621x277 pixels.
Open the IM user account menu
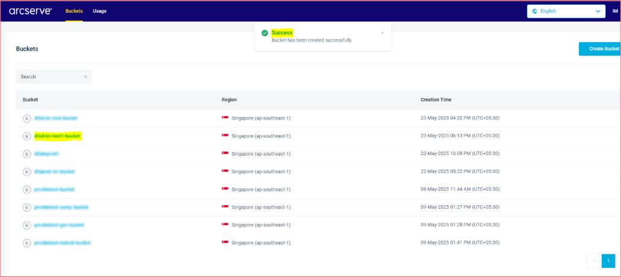tap(615, 11)
